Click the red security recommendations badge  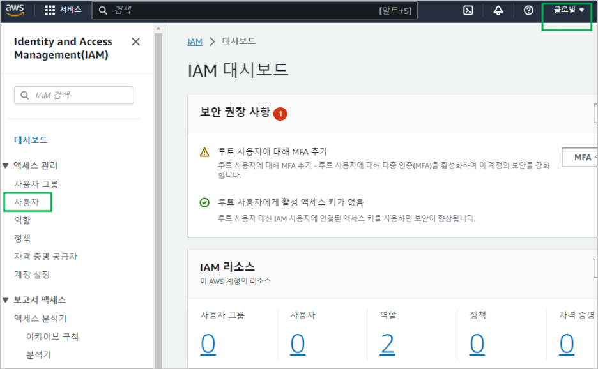280,114
